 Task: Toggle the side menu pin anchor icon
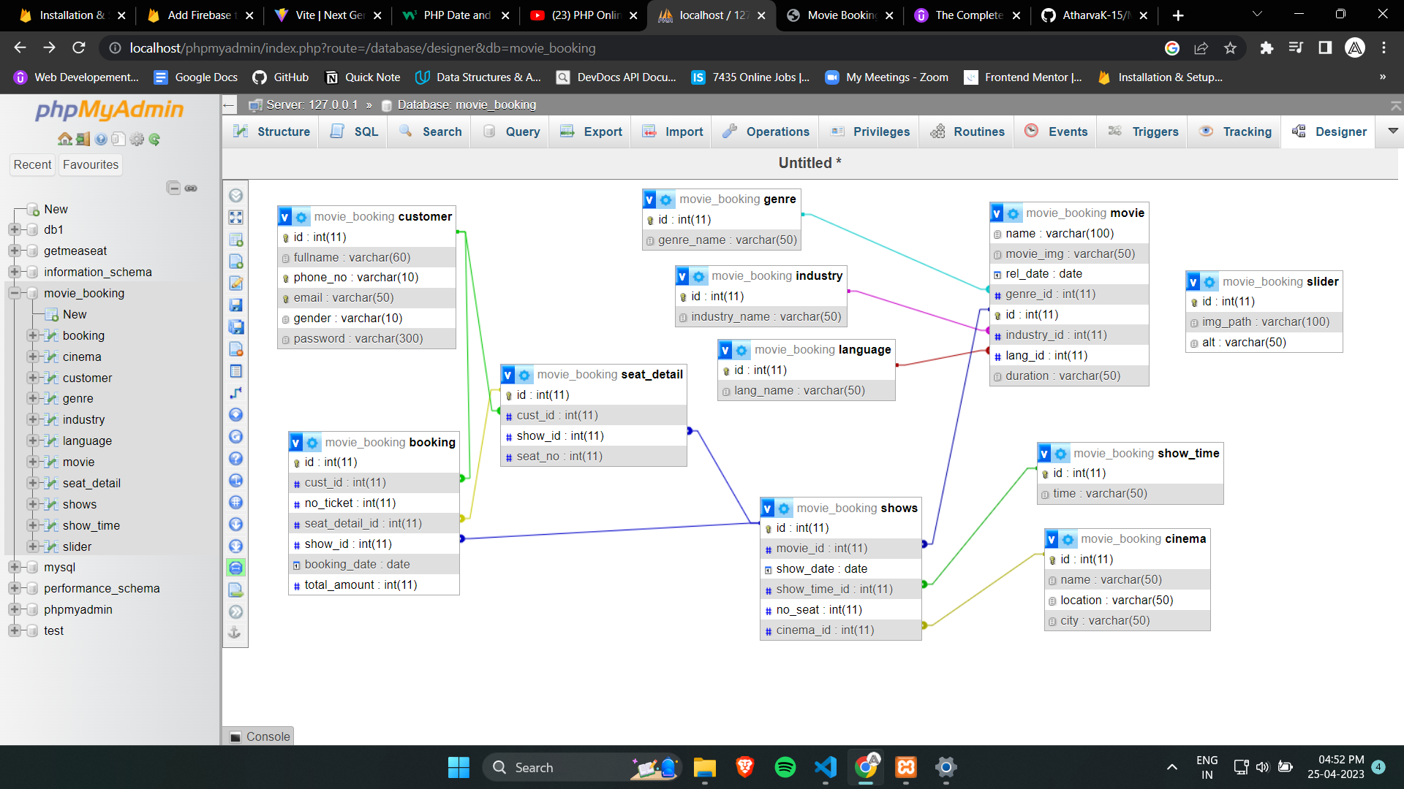[x=235, y=633]
